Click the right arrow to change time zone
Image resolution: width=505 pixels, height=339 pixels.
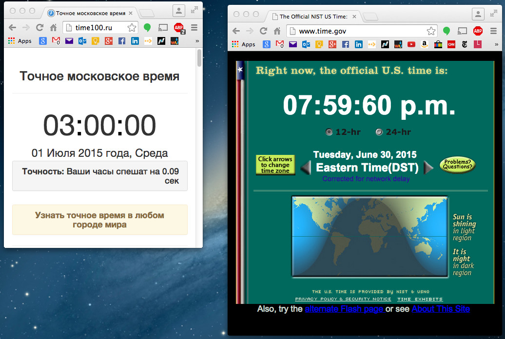coord(428,168)
